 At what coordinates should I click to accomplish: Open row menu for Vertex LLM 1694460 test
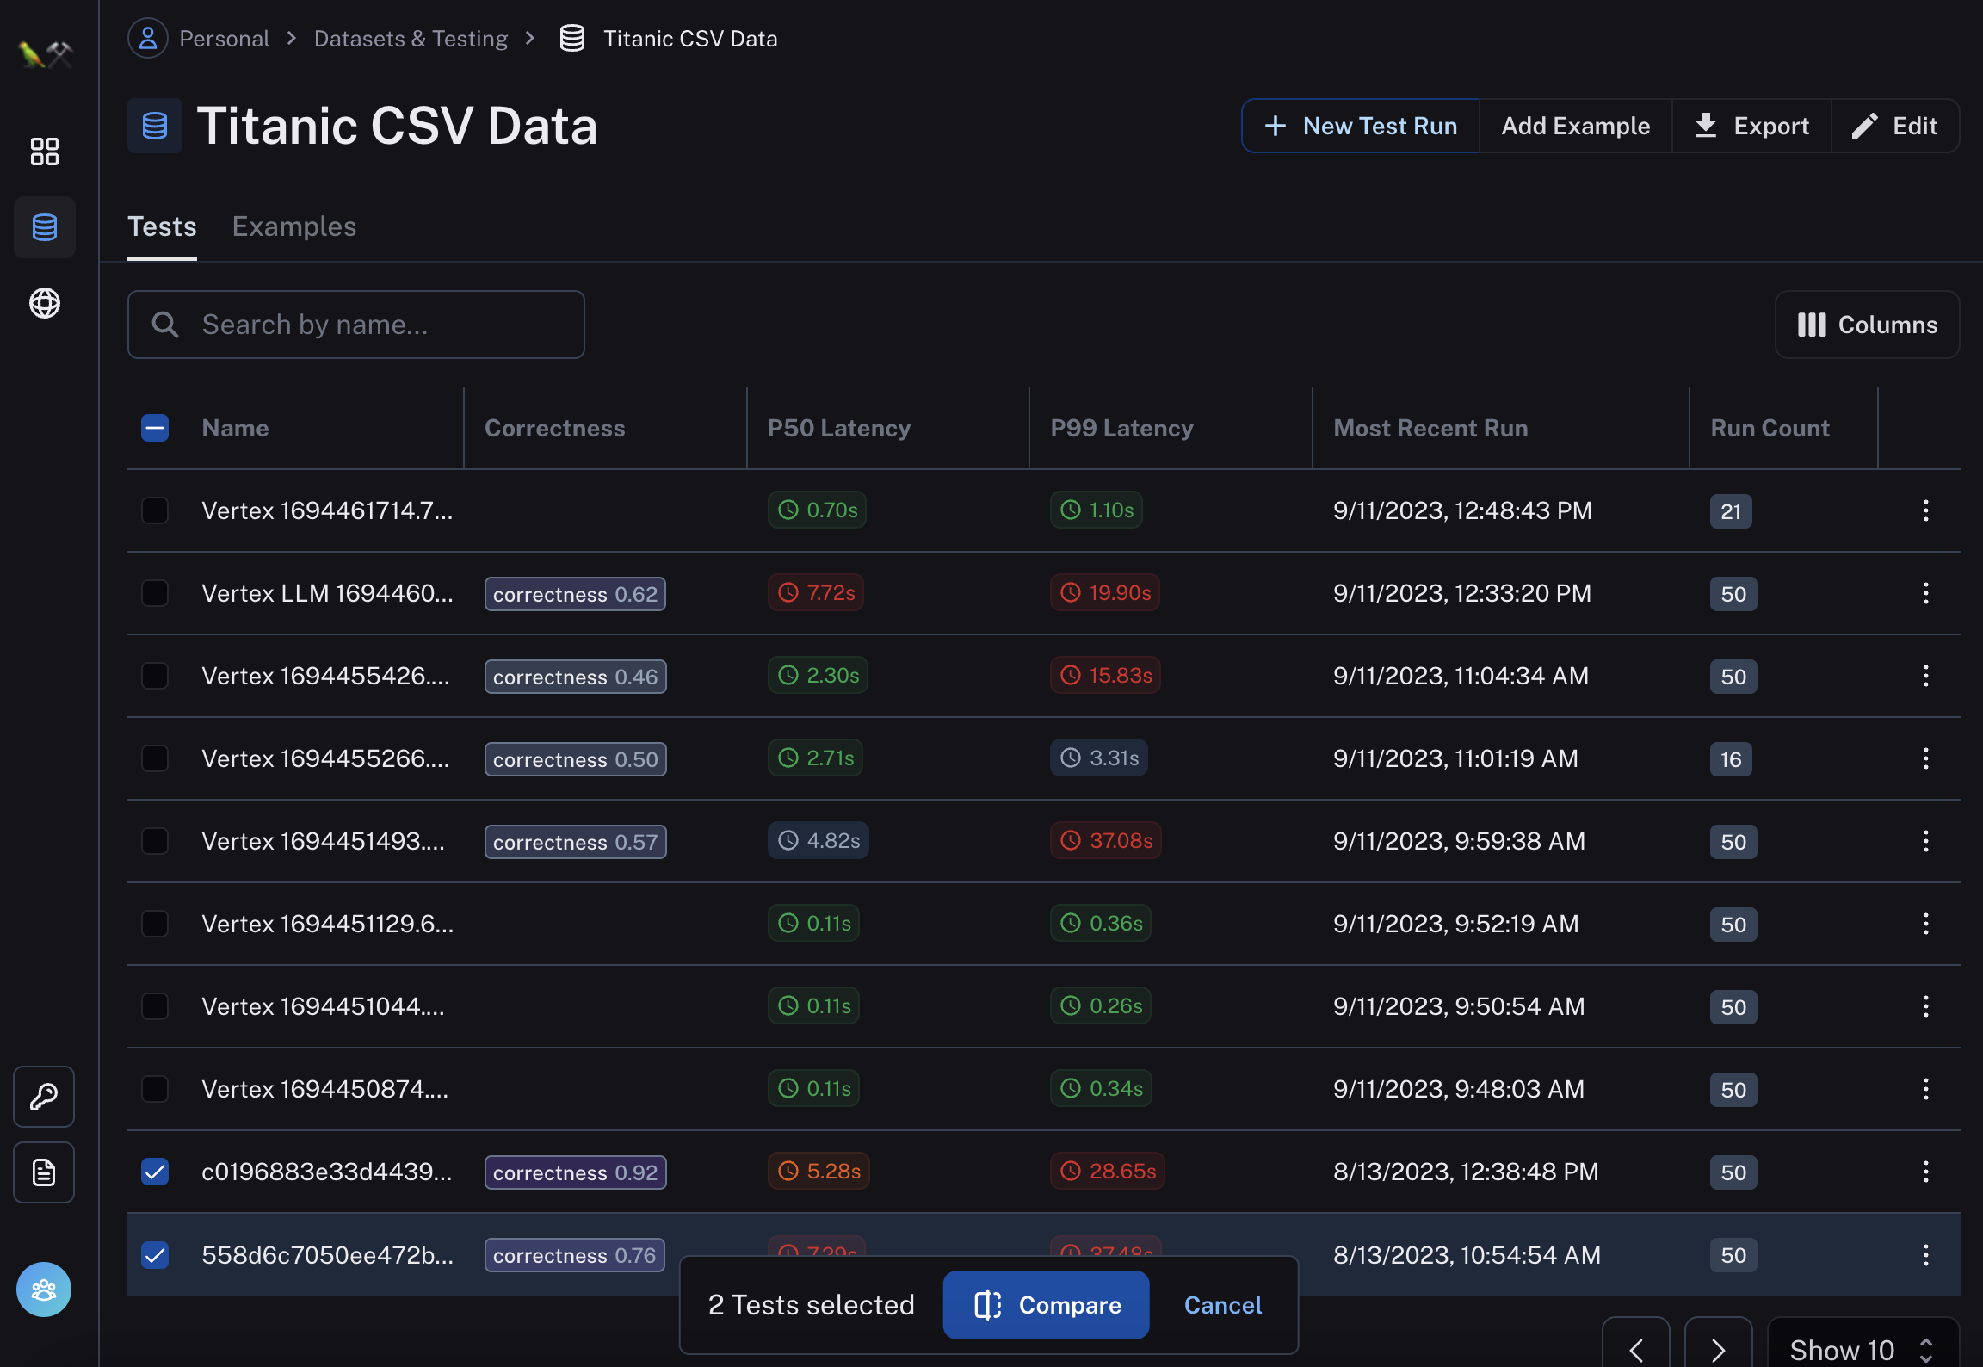tap(1926, 593)
